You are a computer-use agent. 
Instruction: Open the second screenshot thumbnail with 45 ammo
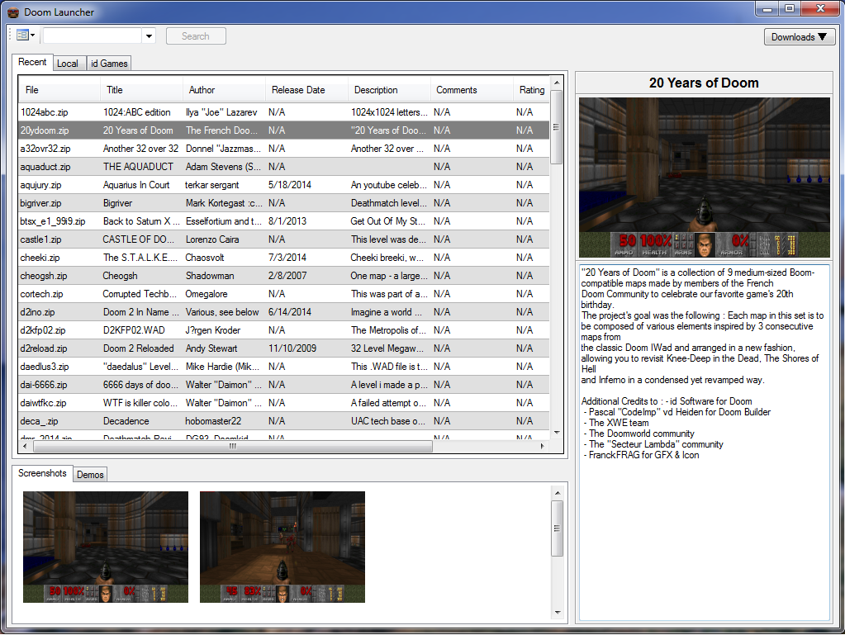coord(282,547)
